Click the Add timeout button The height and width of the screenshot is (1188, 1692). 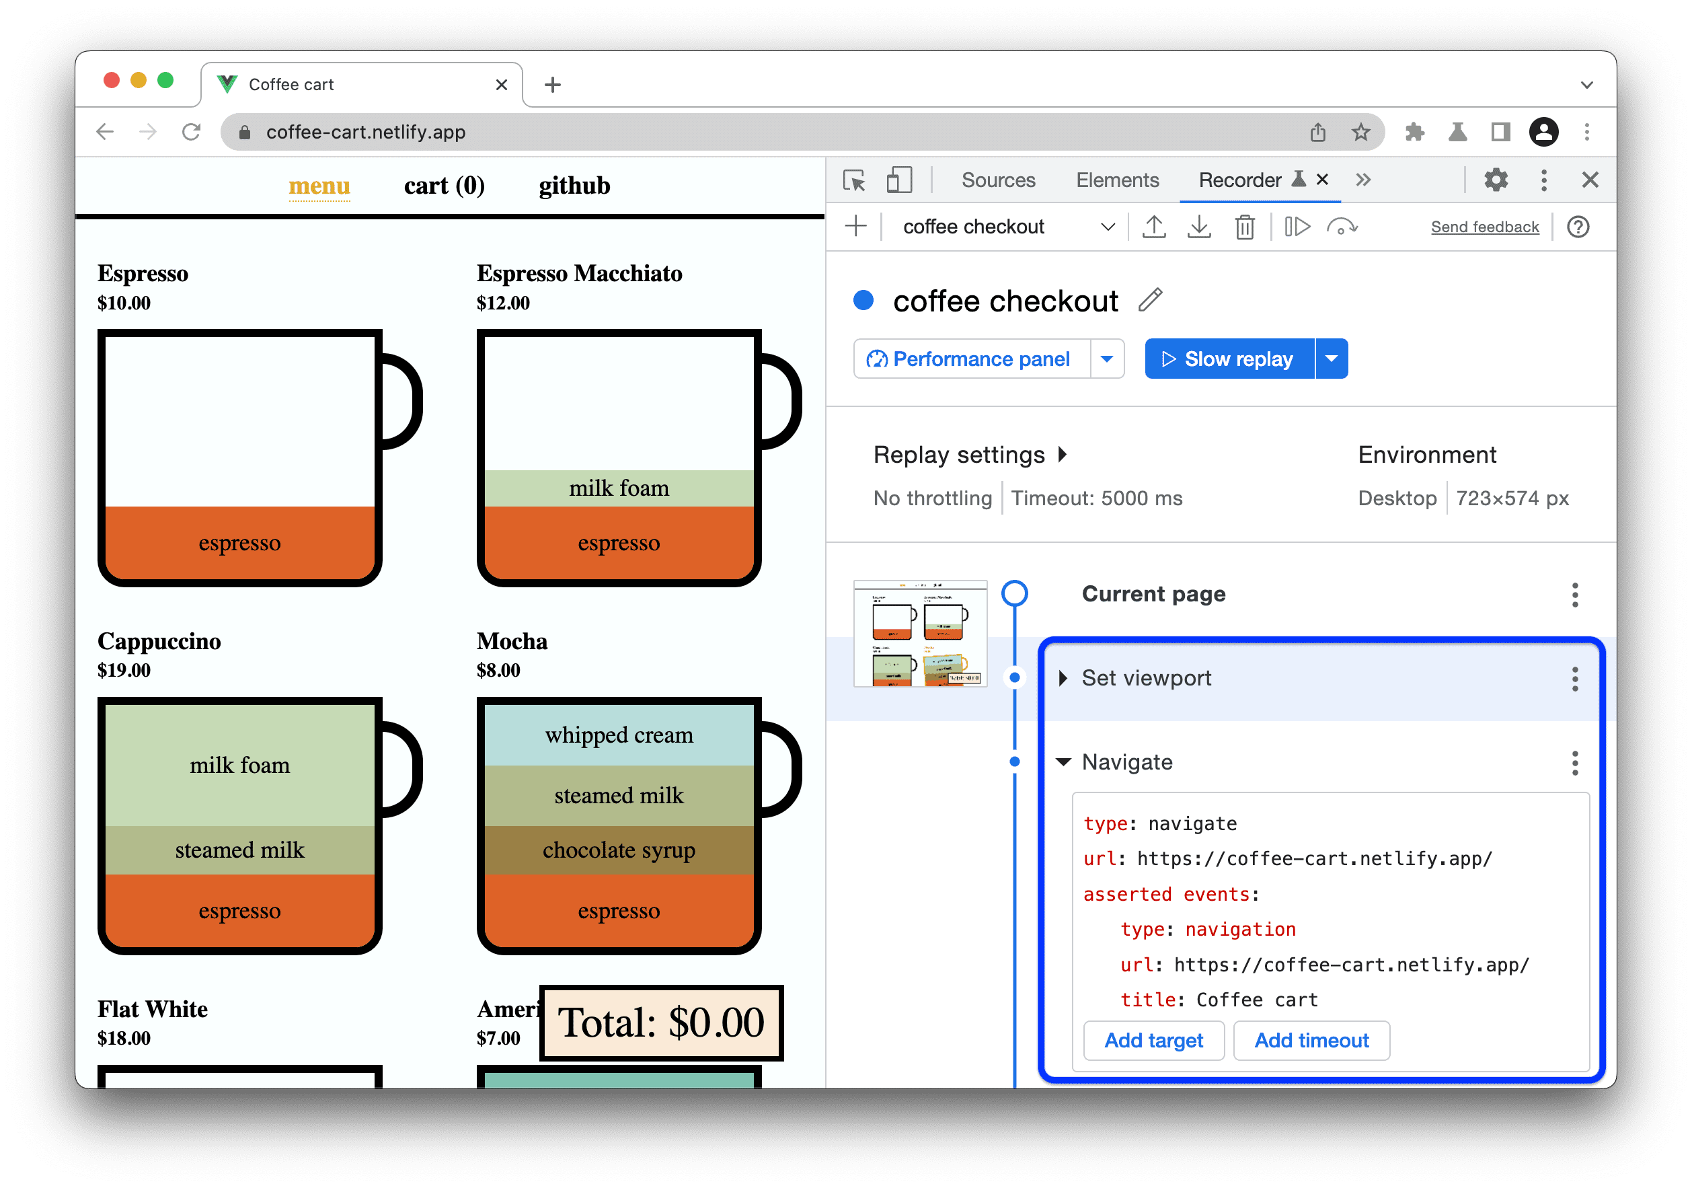1311,1041
